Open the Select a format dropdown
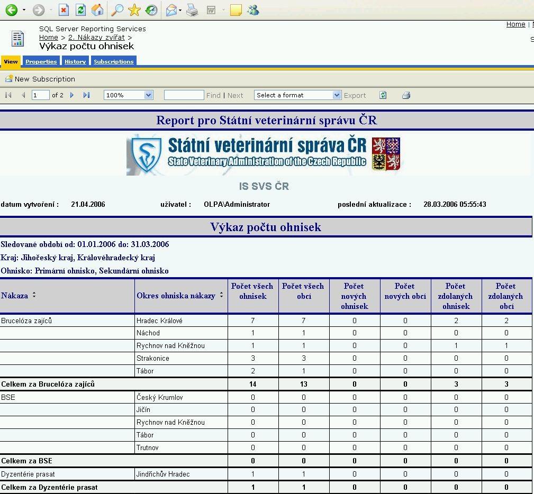This screenshot has height=494, width=534. coord(297,95)
